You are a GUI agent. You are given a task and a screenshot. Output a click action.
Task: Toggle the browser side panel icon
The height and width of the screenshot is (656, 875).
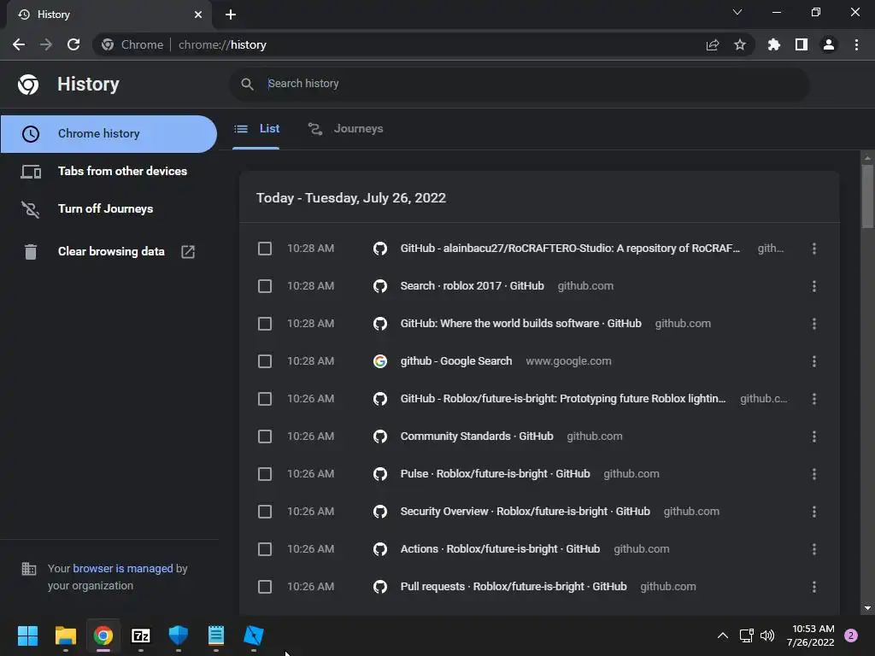(x=802, y=44)
